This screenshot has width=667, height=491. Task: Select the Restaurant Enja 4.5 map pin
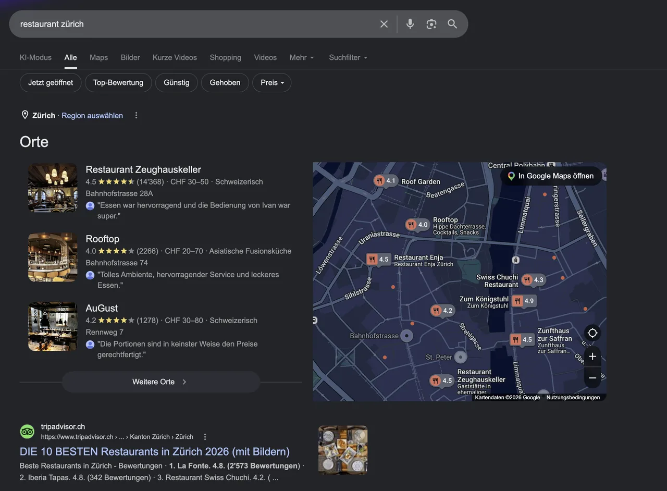(378, 259)
